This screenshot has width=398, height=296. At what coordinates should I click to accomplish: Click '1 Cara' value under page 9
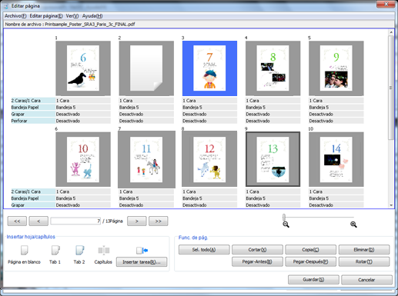(273, 191)
